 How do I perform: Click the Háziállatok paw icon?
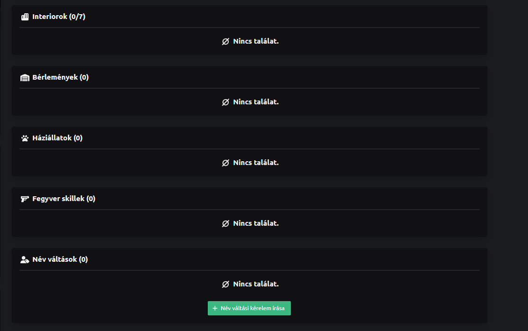click(25, 138)
